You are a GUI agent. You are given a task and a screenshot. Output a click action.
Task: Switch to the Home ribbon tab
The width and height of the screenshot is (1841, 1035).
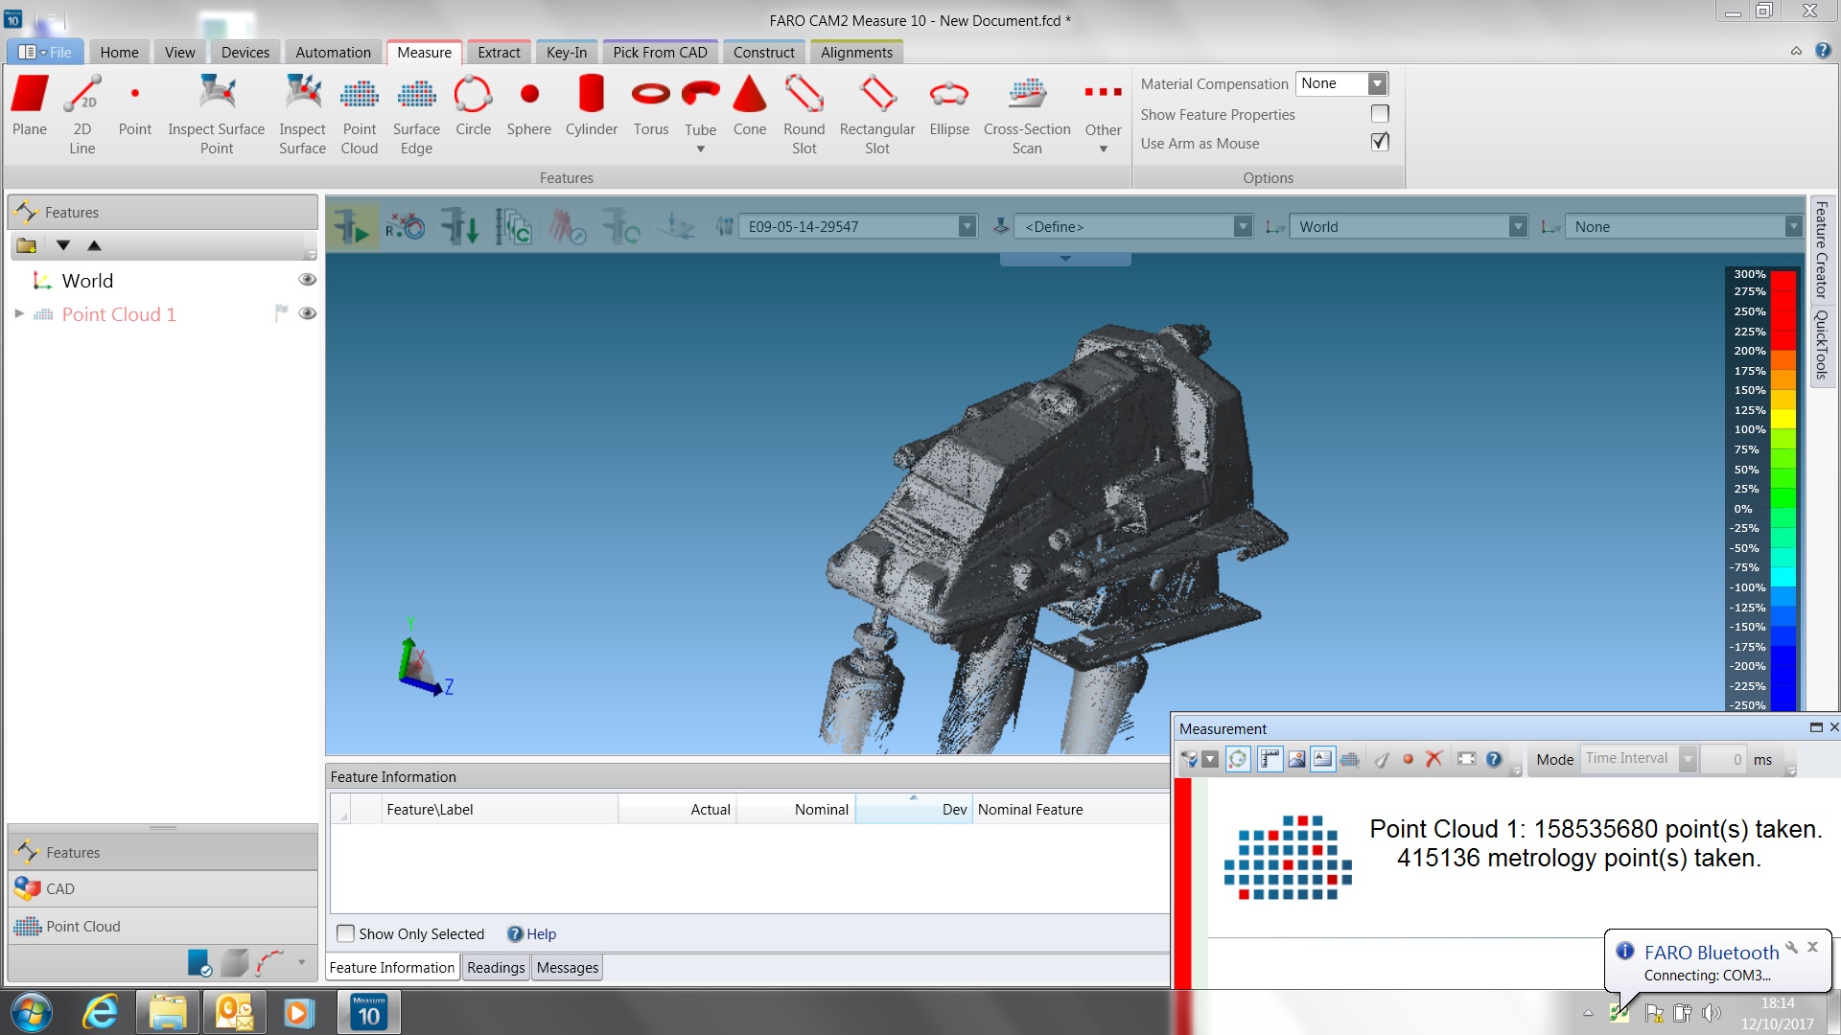coord(119,53)
